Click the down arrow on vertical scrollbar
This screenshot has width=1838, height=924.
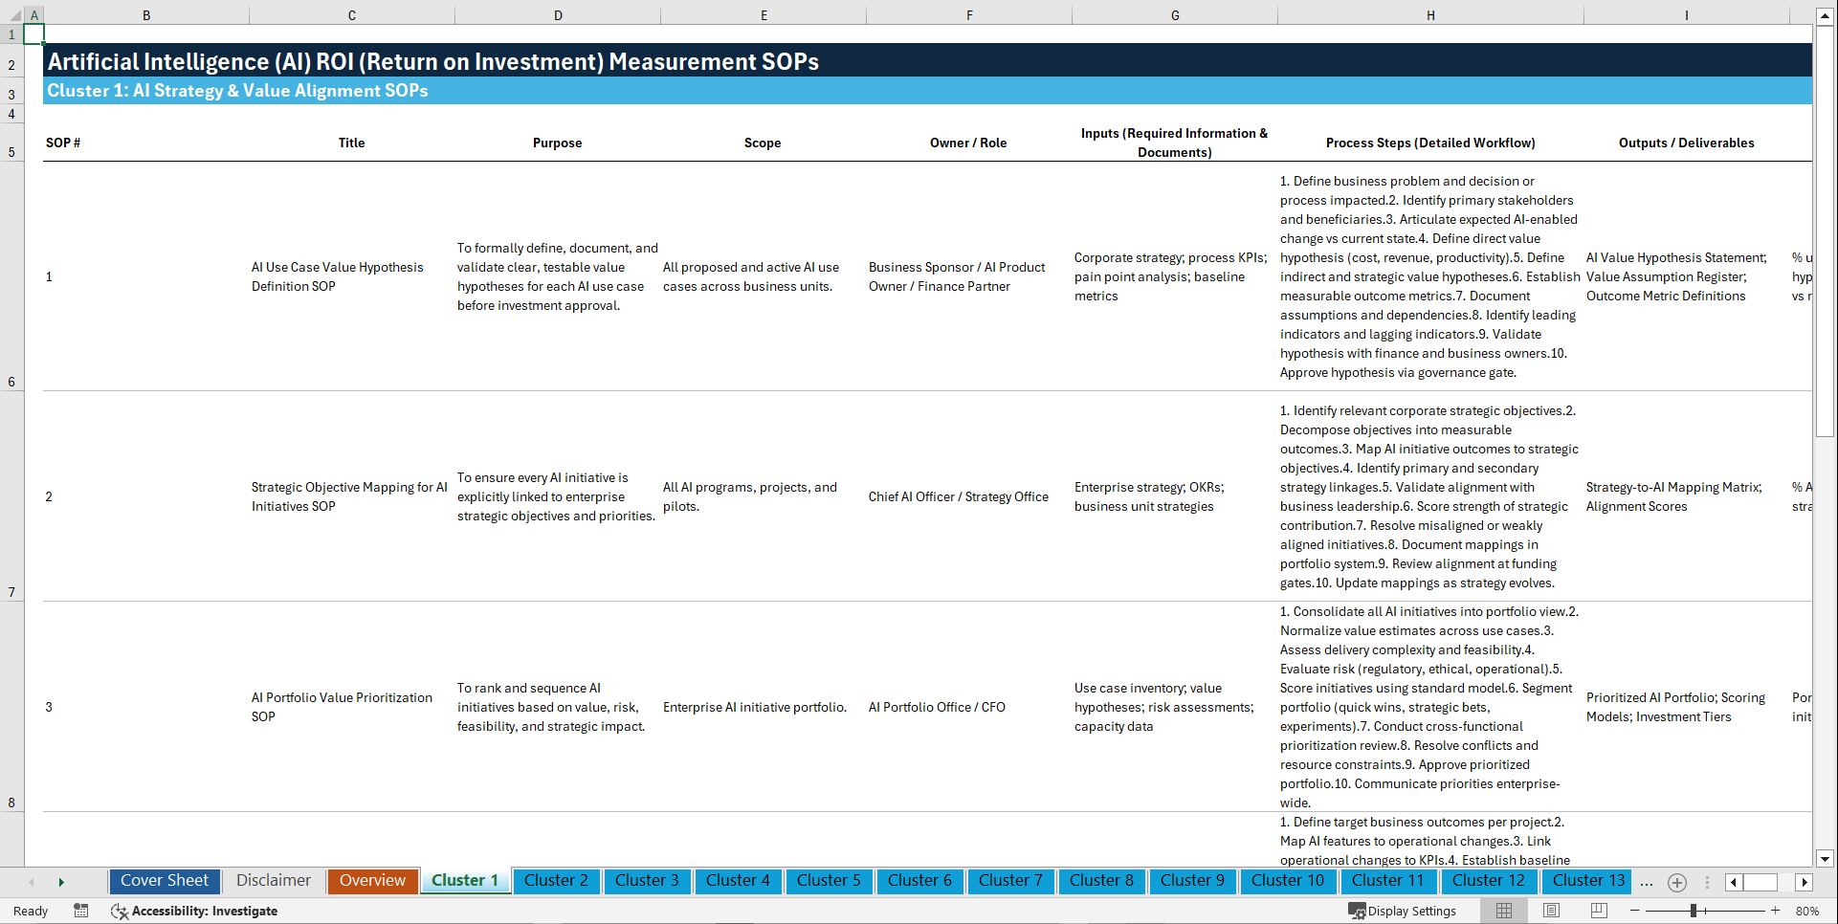[1826, 858]
